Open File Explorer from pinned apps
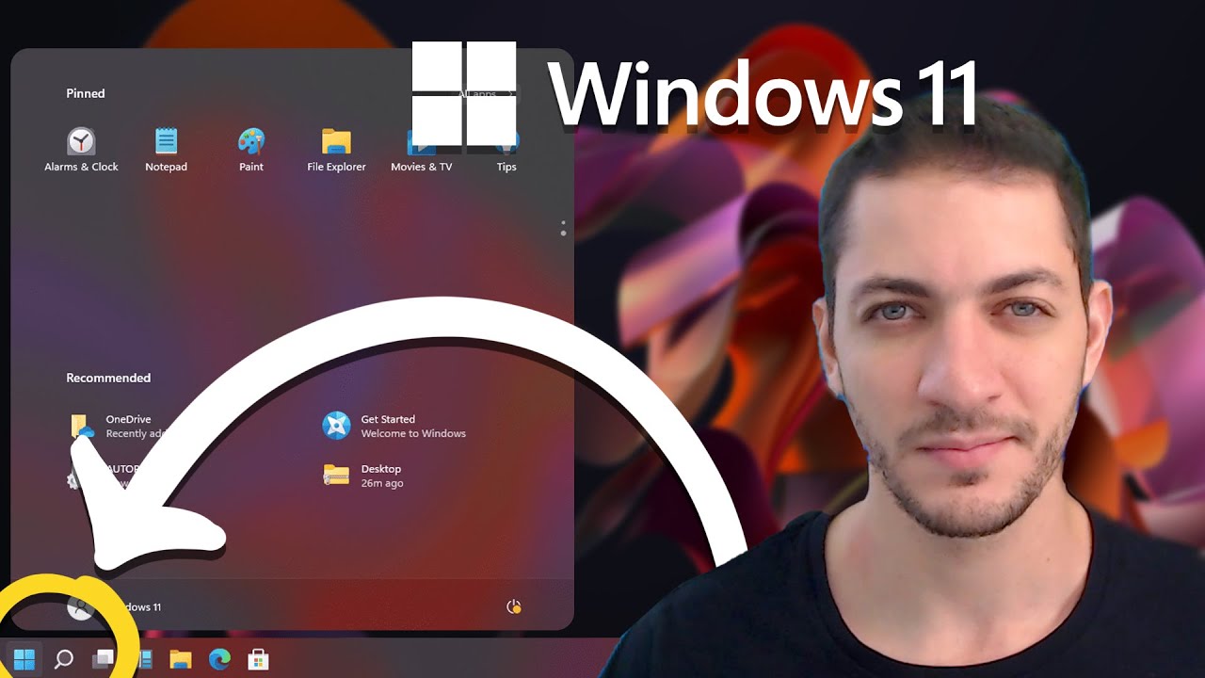Viewport: 1205px width, 678px height. (x=336, y=150)
